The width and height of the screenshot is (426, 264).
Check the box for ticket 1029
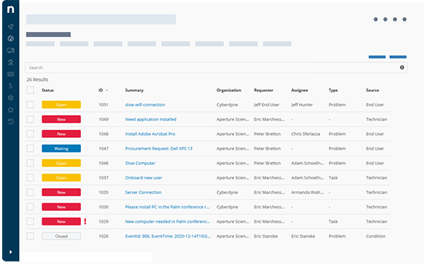point(30,222)
